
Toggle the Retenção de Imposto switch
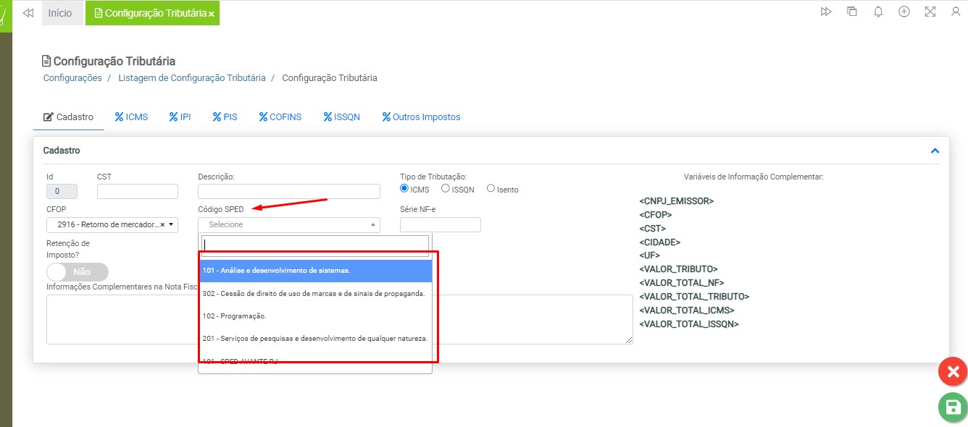(77, 272)
